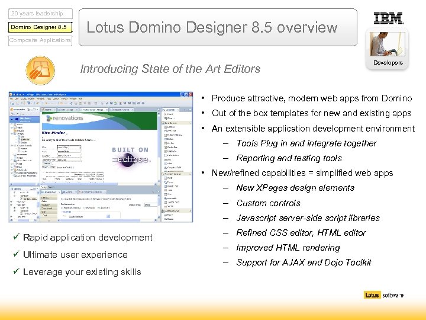The image size is (426, 320).
Task: Click bullet 'Produce attractive, modern web apps from Domino'
Action: tap(312, 98)
